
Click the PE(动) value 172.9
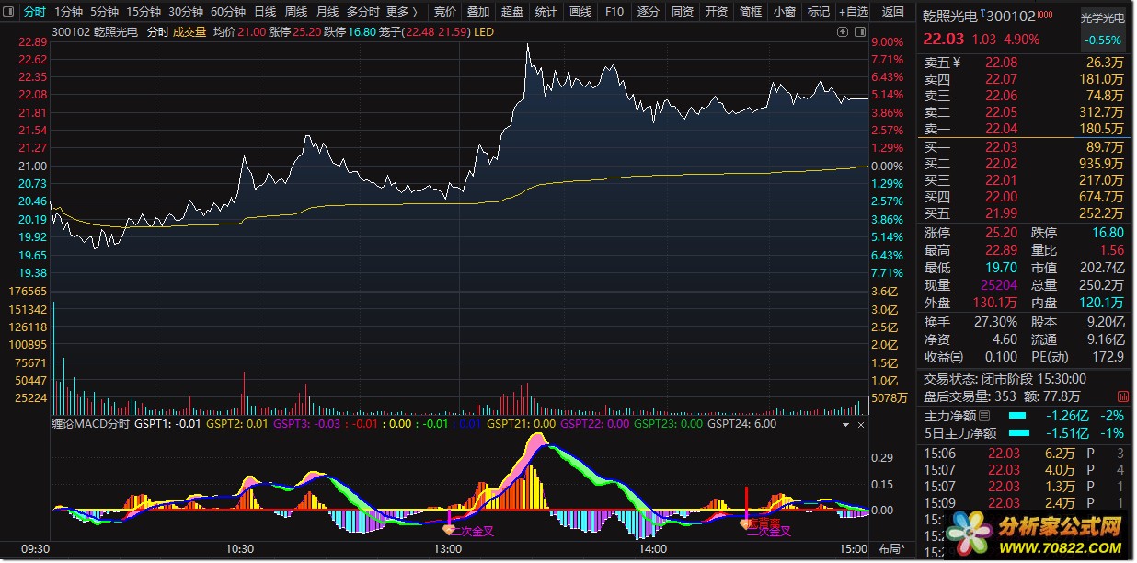click(1109, 357)
